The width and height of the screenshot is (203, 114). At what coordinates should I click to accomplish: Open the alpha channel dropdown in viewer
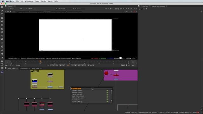[x=14, y=9]
